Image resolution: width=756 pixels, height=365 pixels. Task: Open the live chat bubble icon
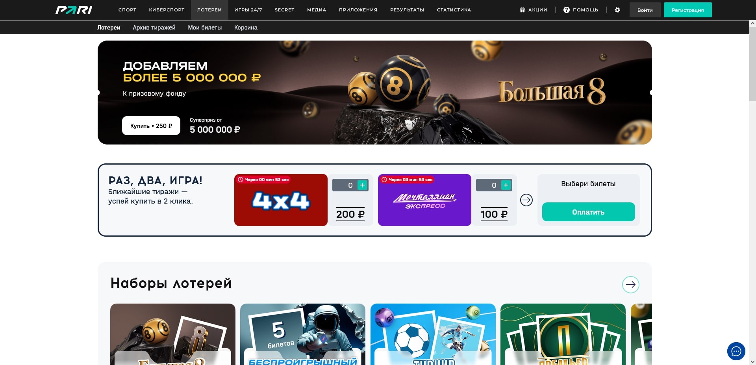point(736,351)
